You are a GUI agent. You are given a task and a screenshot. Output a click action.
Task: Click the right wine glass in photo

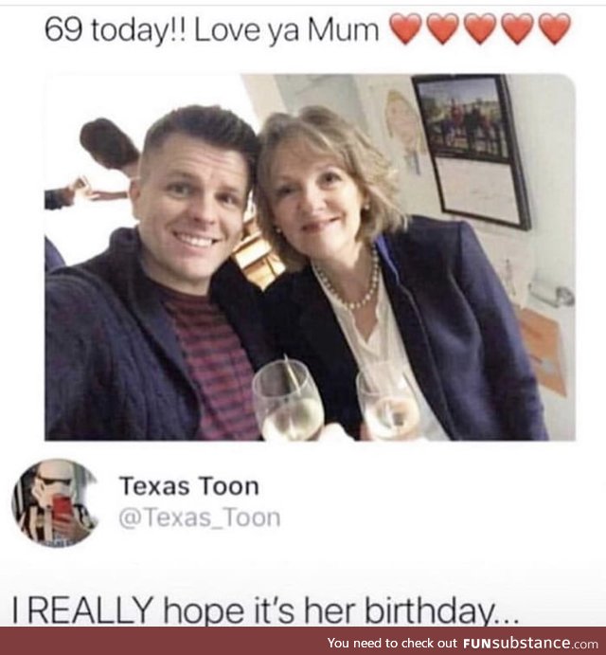pyautogui.click(x=388, y=402)
